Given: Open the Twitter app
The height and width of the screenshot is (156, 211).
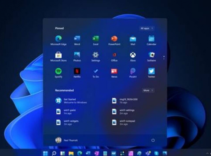Looking at the screenshot, I should tap(151, 73).
